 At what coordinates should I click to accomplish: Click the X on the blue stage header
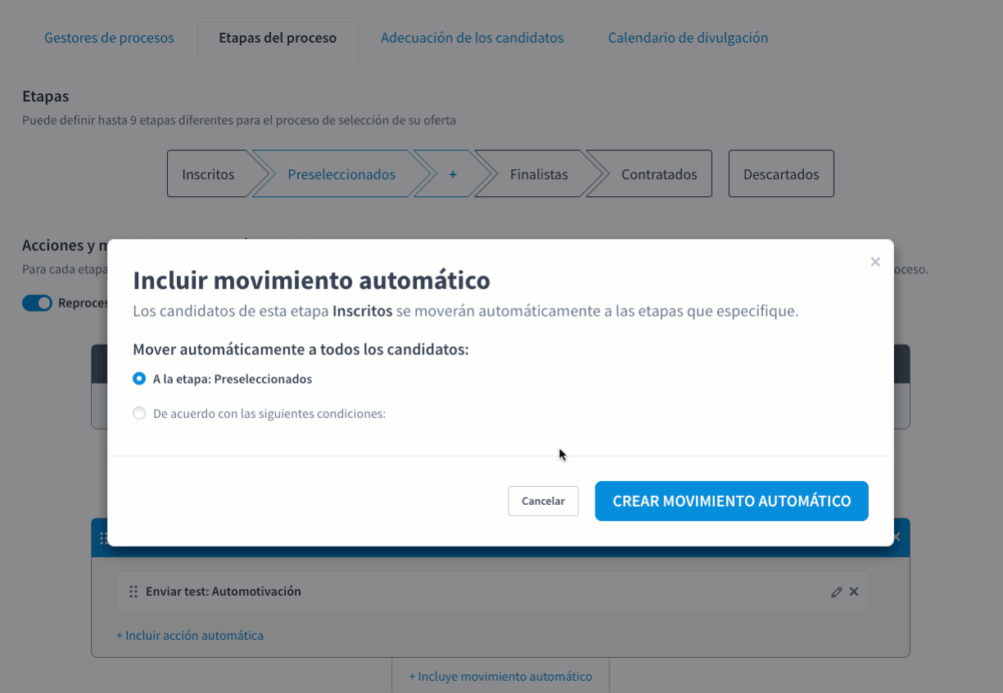895,538
